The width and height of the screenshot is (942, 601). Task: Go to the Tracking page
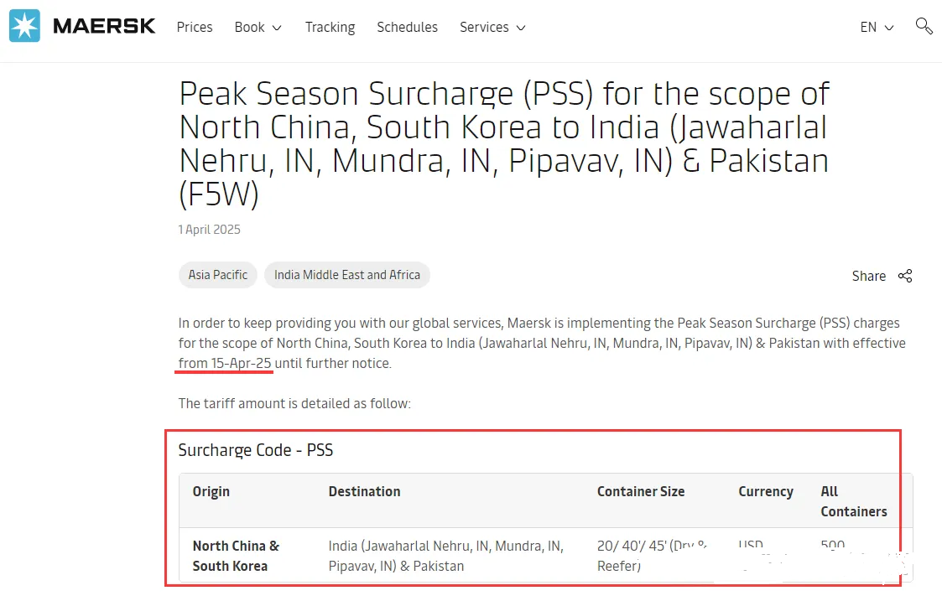click(330, 27)
